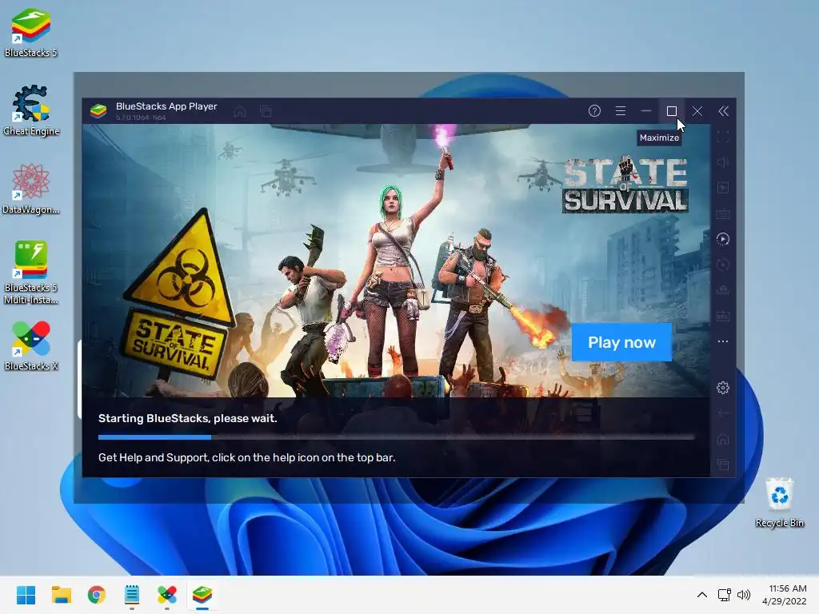The width and height of the screenshot is (819, 614).
Task: Click the State of Survival banner logo
Action: [625, 185]
